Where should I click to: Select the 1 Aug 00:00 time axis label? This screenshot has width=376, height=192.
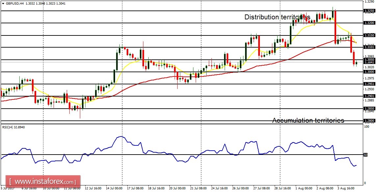click(x=304, y=189)
